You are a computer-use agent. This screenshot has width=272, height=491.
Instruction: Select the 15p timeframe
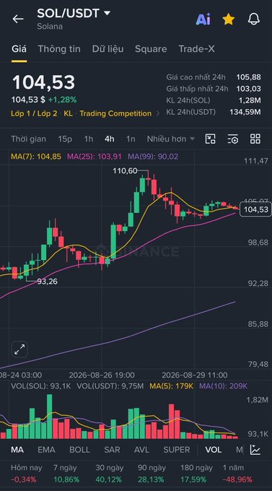65,139
